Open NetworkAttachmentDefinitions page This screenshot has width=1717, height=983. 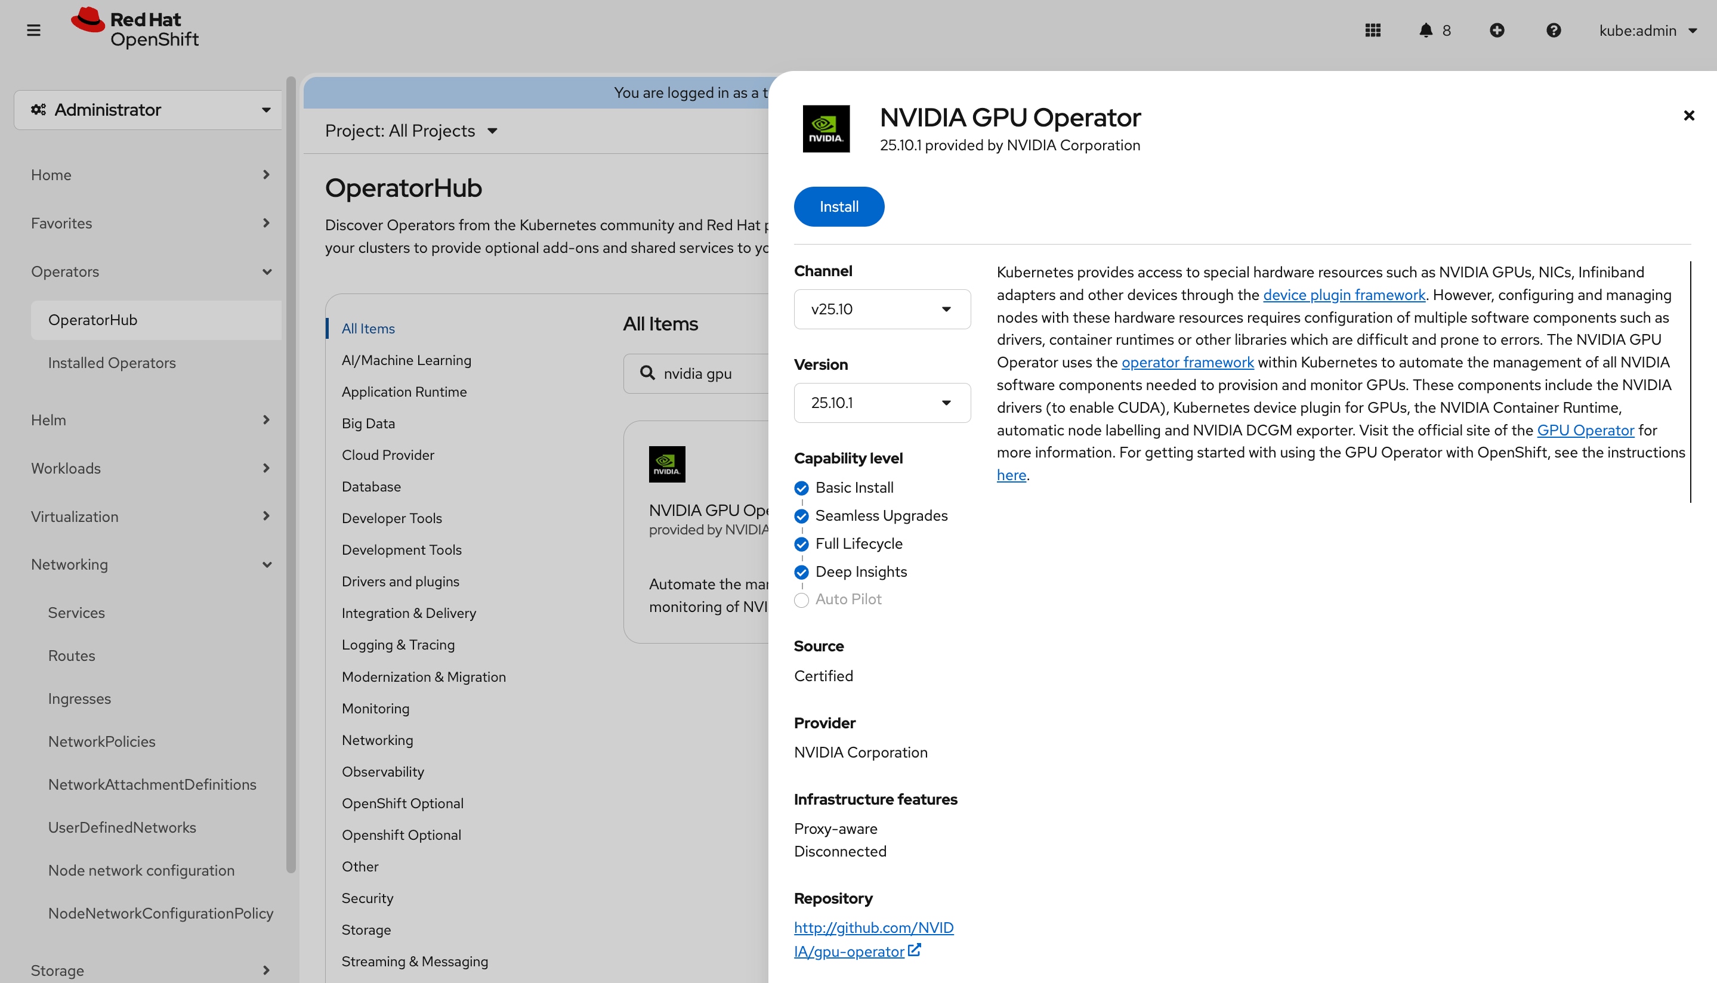153,784
